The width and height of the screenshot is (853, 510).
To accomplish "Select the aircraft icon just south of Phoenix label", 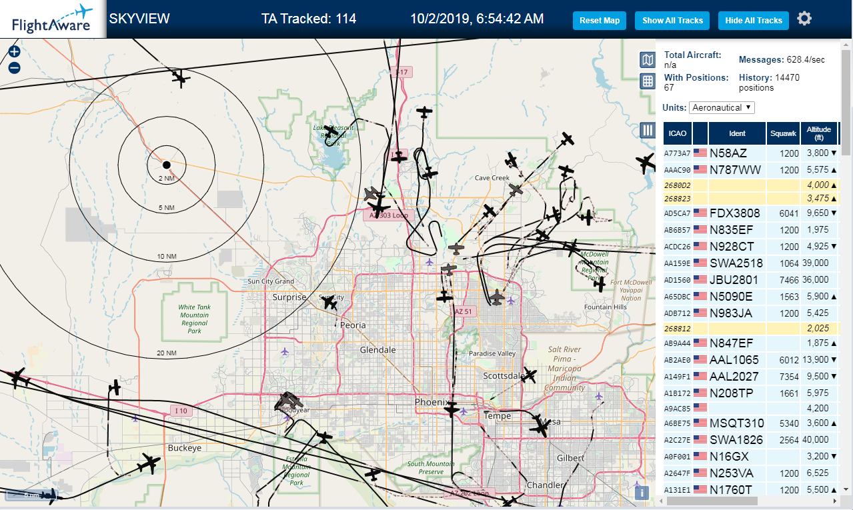I will click(452, 409).
